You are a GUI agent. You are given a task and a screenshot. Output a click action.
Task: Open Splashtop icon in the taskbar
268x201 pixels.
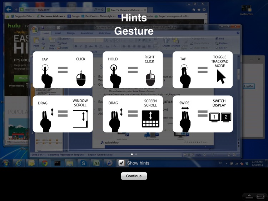pos(109,163)
